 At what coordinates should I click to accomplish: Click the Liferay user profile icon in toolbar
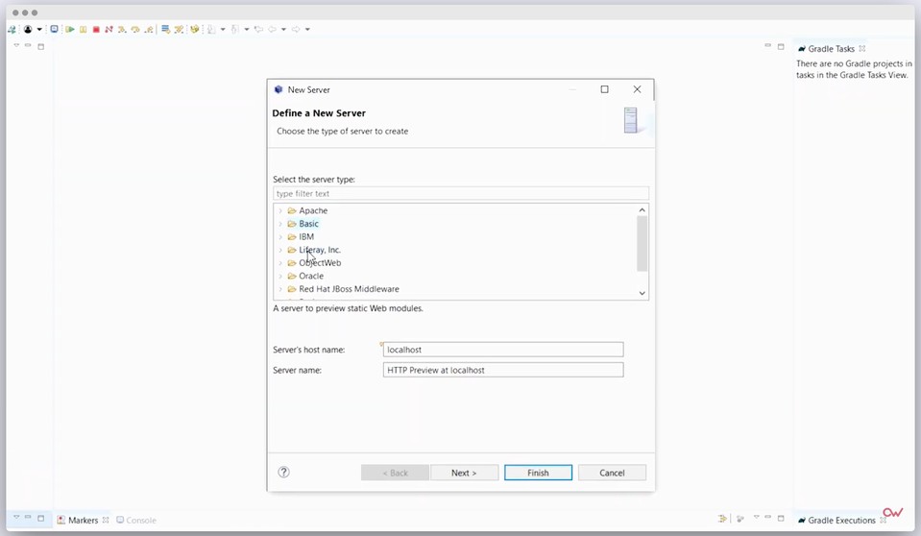point(28,29)
